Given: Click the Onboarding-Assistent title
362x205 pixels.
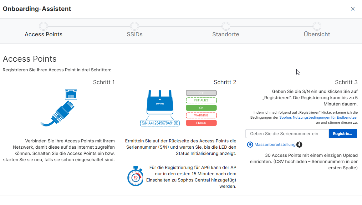Looking at the screenshot, I should [37, 9].
